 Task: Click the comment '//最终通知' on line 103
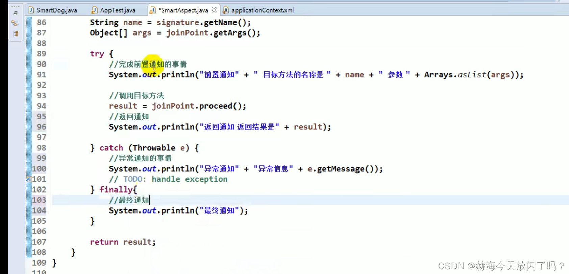point(129,200)
